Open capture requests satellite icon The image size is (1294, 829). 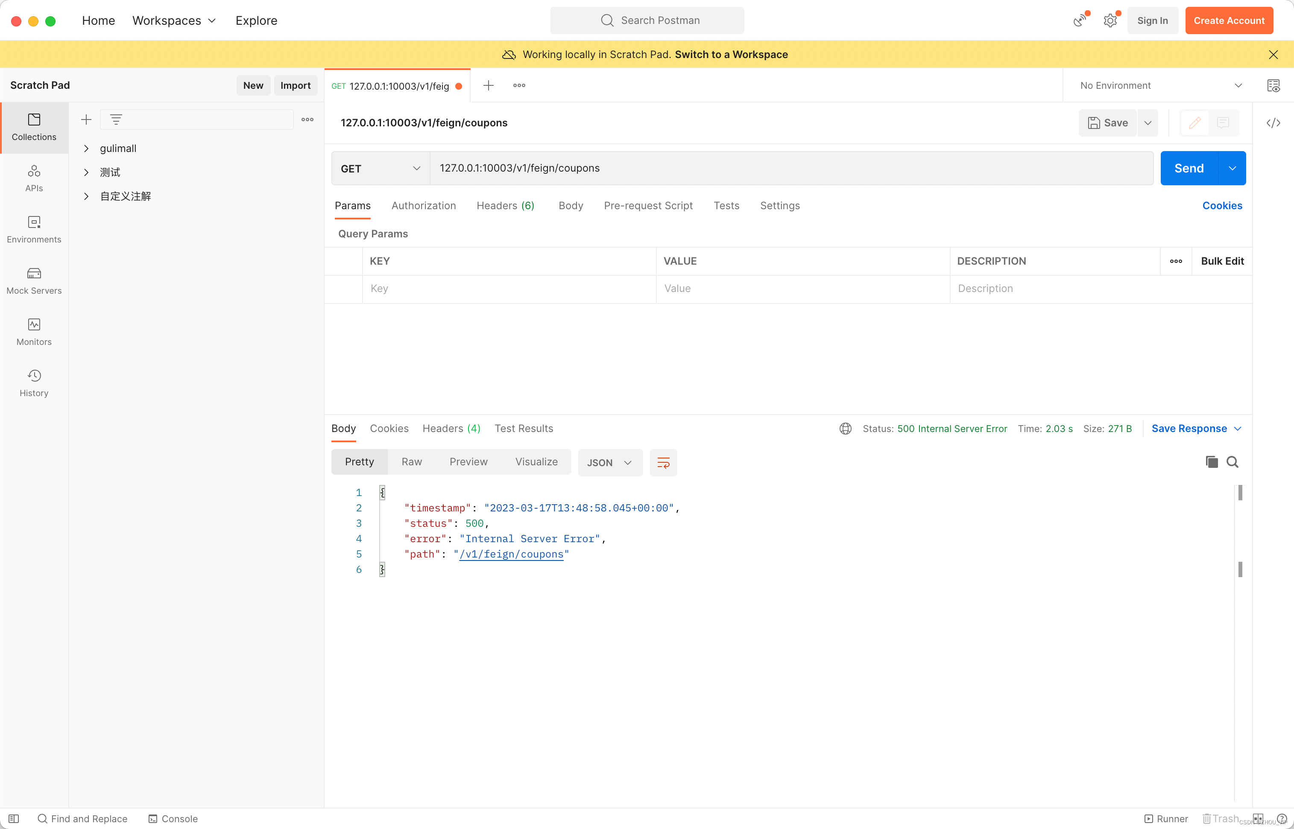1079,20
